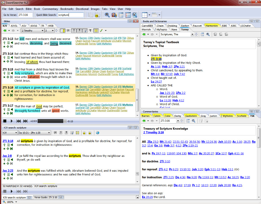Click the compare verses VS icon in main toolbar
Viewport: 261px width, 204px height.
pos(97,15)
